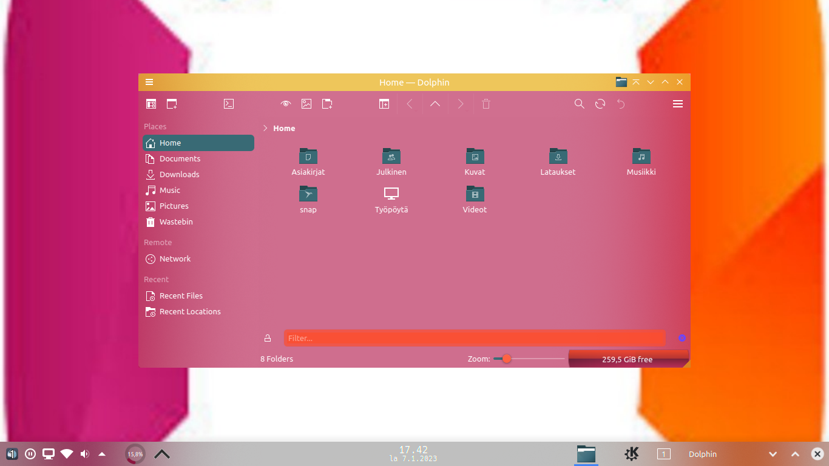Open Network under Remote
Viewport: 829px width, 466px height.
tap(198, 258)
